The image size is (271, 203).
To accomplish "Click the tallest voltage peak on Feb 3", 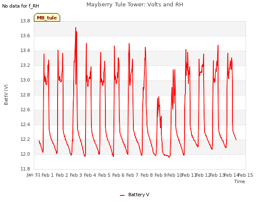I will pos(76,27).
